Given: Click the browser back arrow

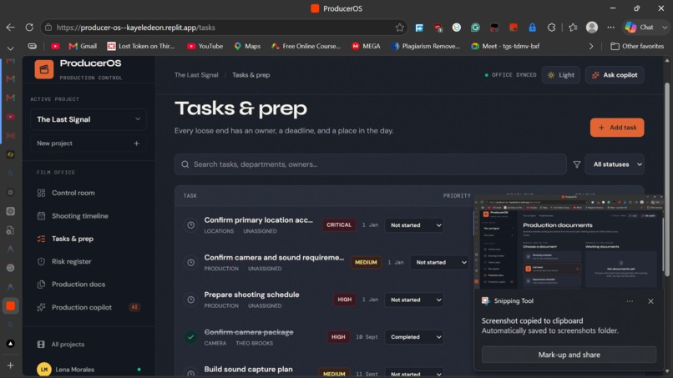Looking at the screenshot, I should tap(10, 28).
